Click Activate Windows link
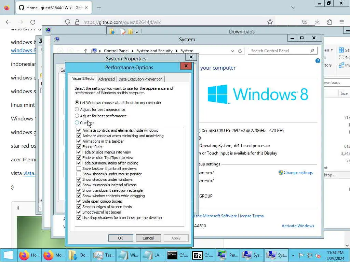Viewport: 350px width, 262px height. point(298,226)
